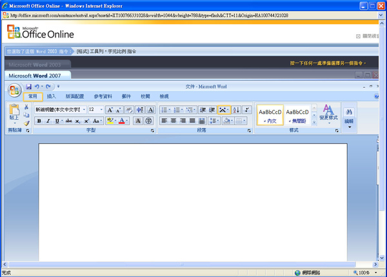
Task: Apply yellow text highlight color
Action: coord(110,121)
